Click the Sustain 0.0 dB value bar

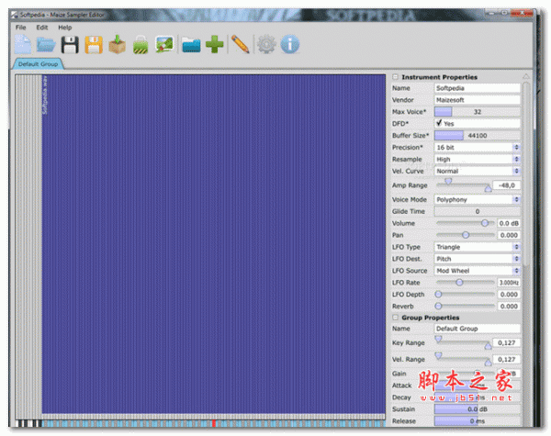(x=478, y=409)
